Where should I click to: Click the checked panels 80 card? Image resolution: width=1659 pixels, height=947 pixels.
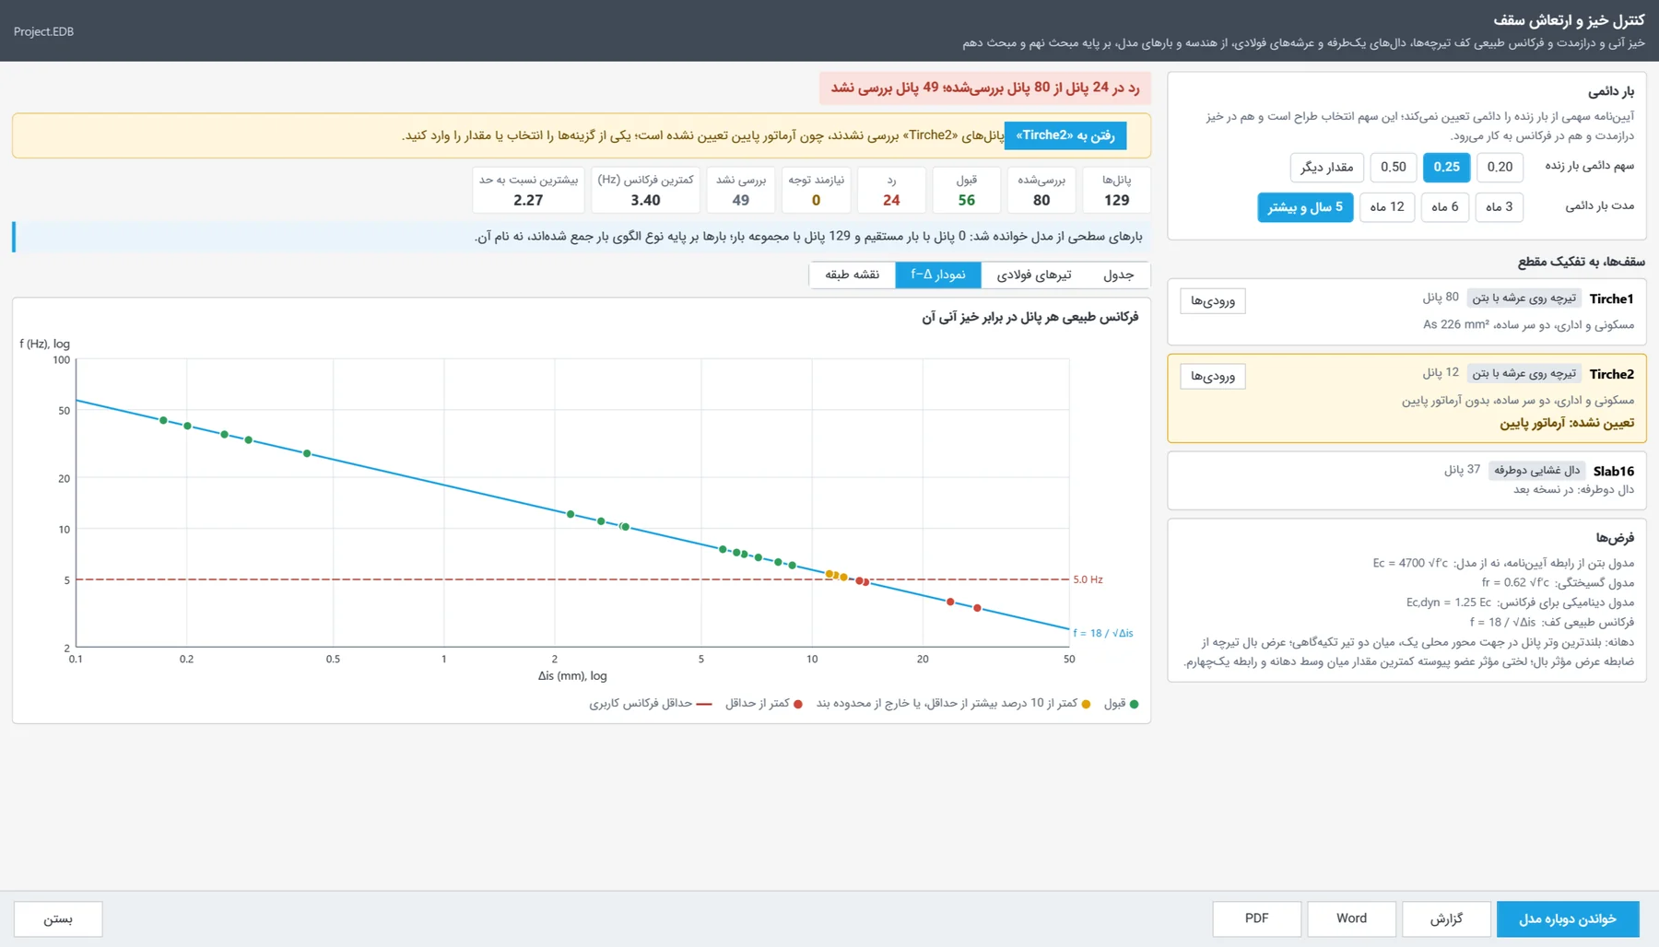[x=1041, y=190]
